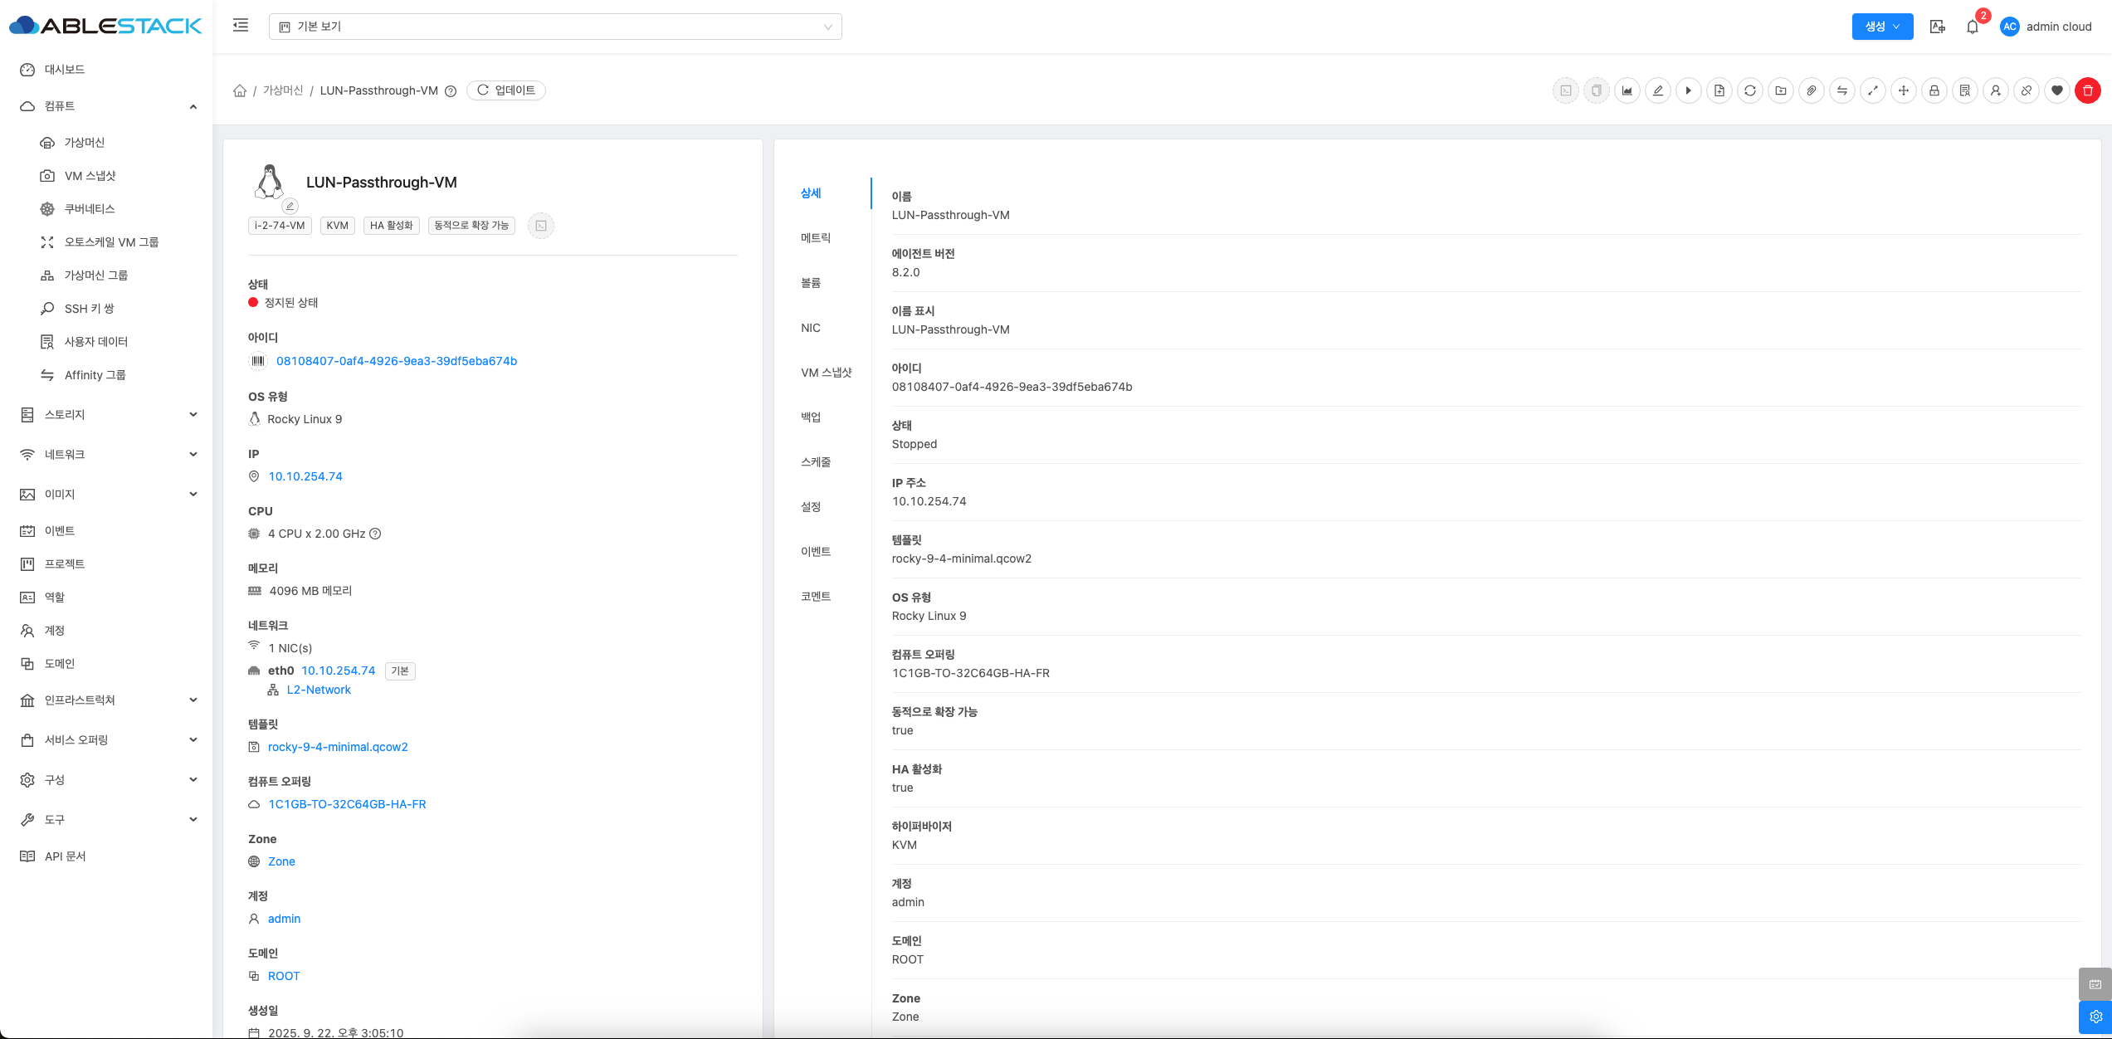Open the L2-Network link

tap(319, 690)
